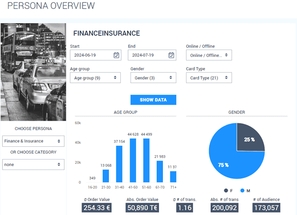Click the End date field 2024-07-19

(152, 55)
